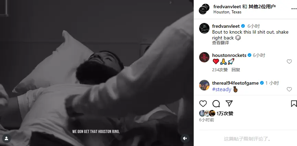Reply to houstonrockets comment via 回复

coord(236,70)
